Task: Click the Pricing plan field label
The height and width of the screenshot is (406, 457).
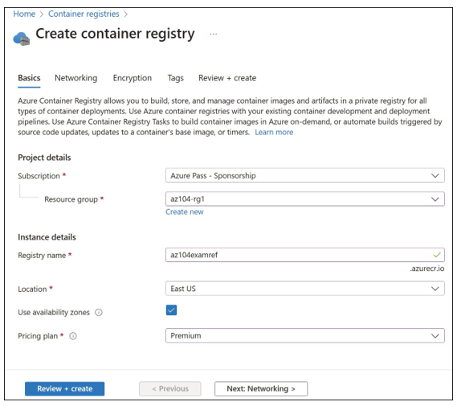Action: coord(38,336)
